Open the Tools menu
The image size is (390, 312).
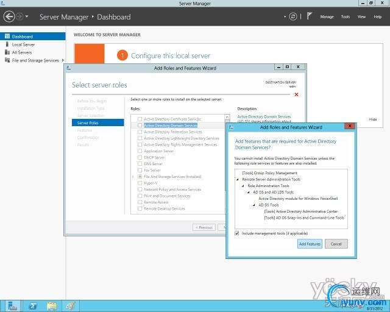[x=346, y=16]
